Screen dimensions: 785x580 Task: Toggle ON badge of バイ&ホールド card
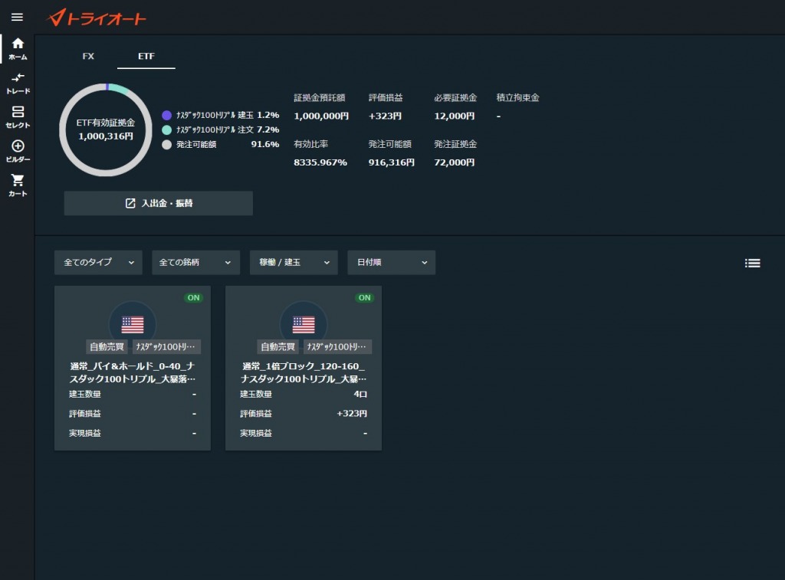click(x=193, y=297)
